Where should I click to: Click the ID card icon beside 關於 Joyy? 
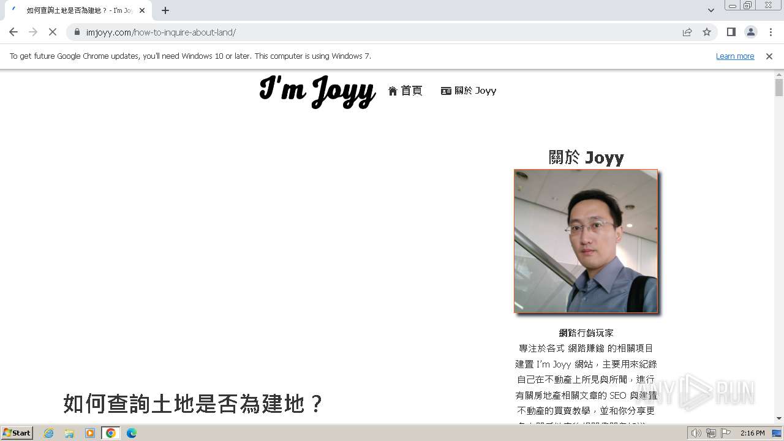coord(446,91)
